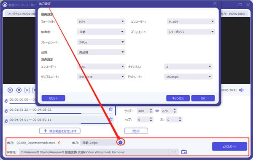The height and width of the screenshot is (160, 253).
Task: Open the audio エンコーダー AAC dropdown
Action: pyautogui.click(x=101, y=67)
